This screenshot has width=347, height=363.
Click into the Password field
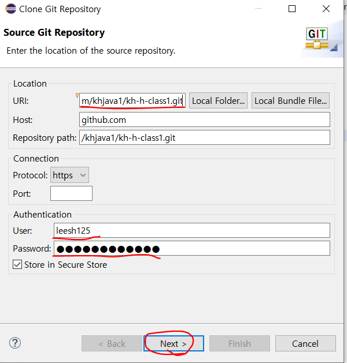coord(192,248)
